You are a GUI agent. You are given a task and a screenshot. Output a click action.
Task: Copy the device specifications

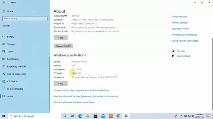(61, 38)
